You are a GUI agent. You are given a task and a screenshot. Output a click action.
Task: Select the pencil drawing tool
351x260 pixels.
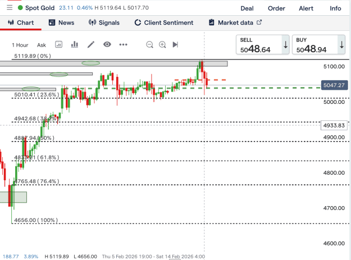coord(91,44)
